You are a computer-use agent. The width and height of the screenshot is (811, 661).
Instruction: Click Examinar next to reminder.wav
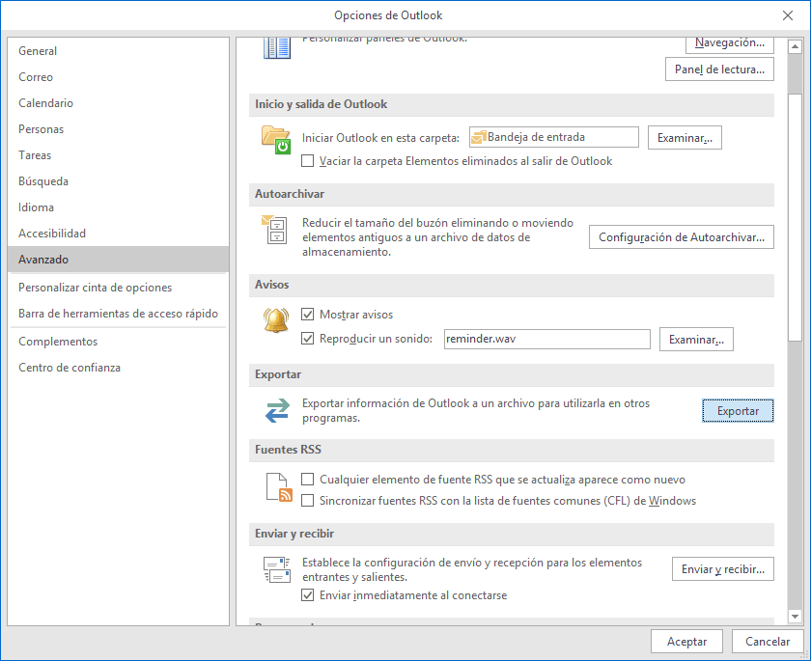coord(696,340)
